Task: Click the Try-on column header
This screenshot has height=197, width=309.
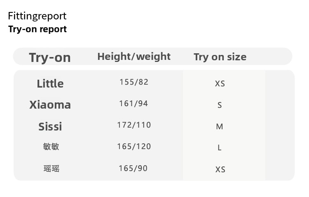Action: (x=50, y=57)
